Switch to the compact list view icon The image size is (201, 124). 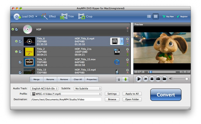pyautogui.click(x=149, y=16)
